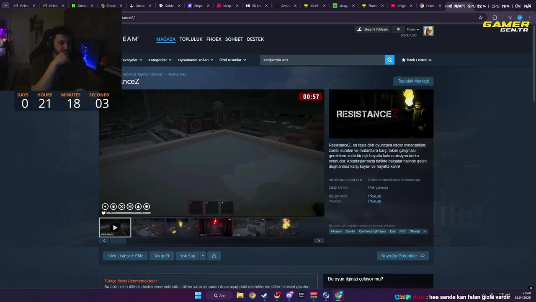Open Discord from the taskbar
The height and width of the screenshot is (302, 536).
[x=289, y=295]
